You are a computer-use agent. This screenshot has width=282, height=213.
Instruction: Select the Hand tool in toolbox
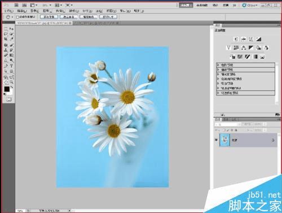[x=6, y=82]
